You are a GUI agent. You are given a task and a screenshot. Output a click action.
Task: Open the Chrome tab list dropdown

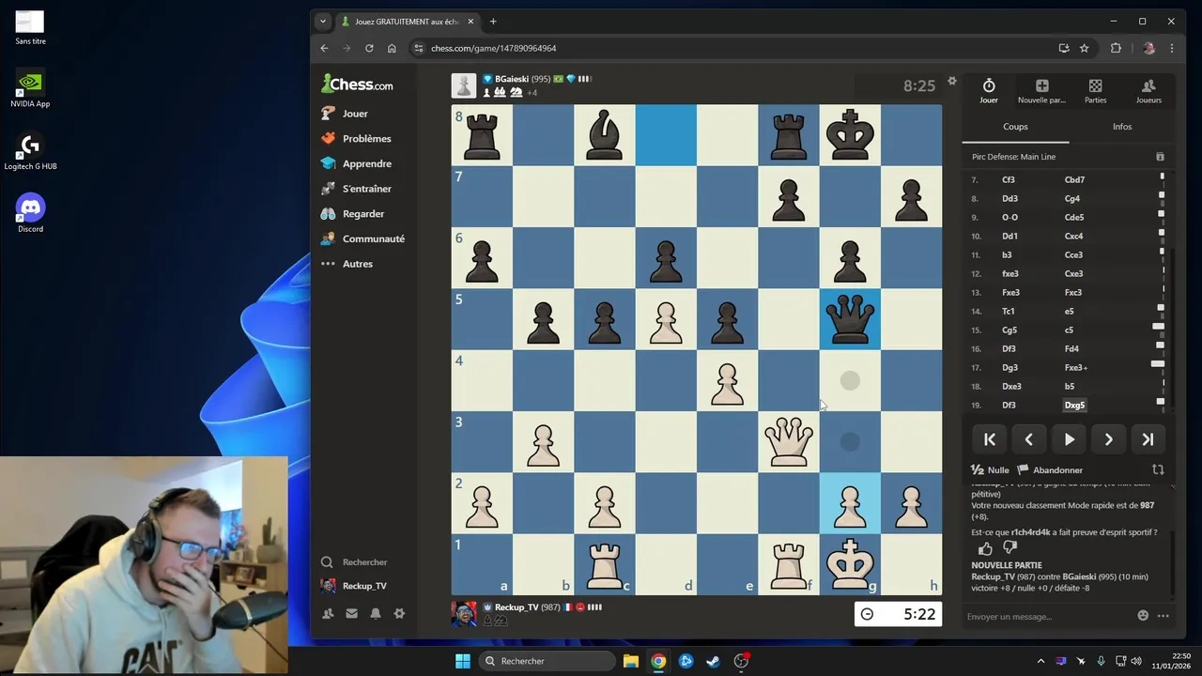coord(323,22)
